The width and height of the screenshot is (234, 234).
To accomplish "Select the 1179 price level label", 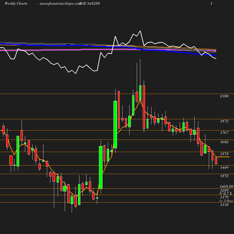I will (x=224, y=197).
